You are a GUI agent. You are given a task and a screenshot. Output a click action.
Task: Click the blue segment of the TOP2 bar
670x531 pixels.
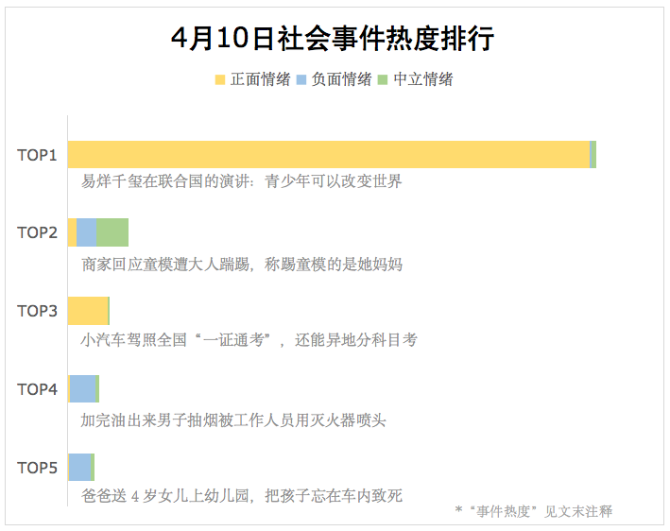click(86, 232)
